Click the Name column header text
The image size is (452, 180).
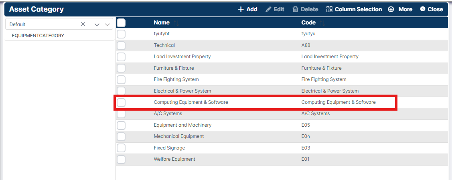[x=162, y=22]
